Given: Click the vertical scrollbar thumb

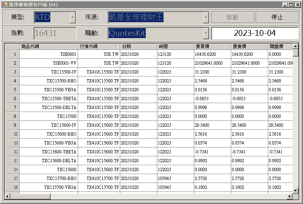Looking at the screenshot, I should point(296,53).
